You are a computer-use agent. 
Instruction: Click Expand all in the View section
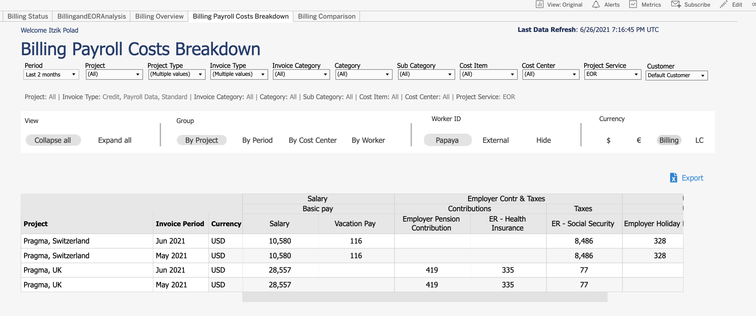(x=114, y=140)
